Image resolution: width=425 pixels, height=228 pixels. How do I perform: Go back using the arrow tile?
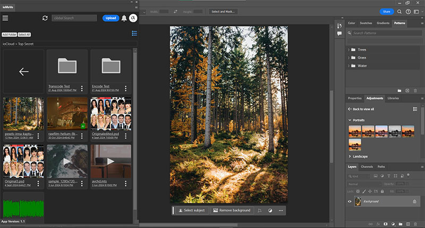coord(23,72)
